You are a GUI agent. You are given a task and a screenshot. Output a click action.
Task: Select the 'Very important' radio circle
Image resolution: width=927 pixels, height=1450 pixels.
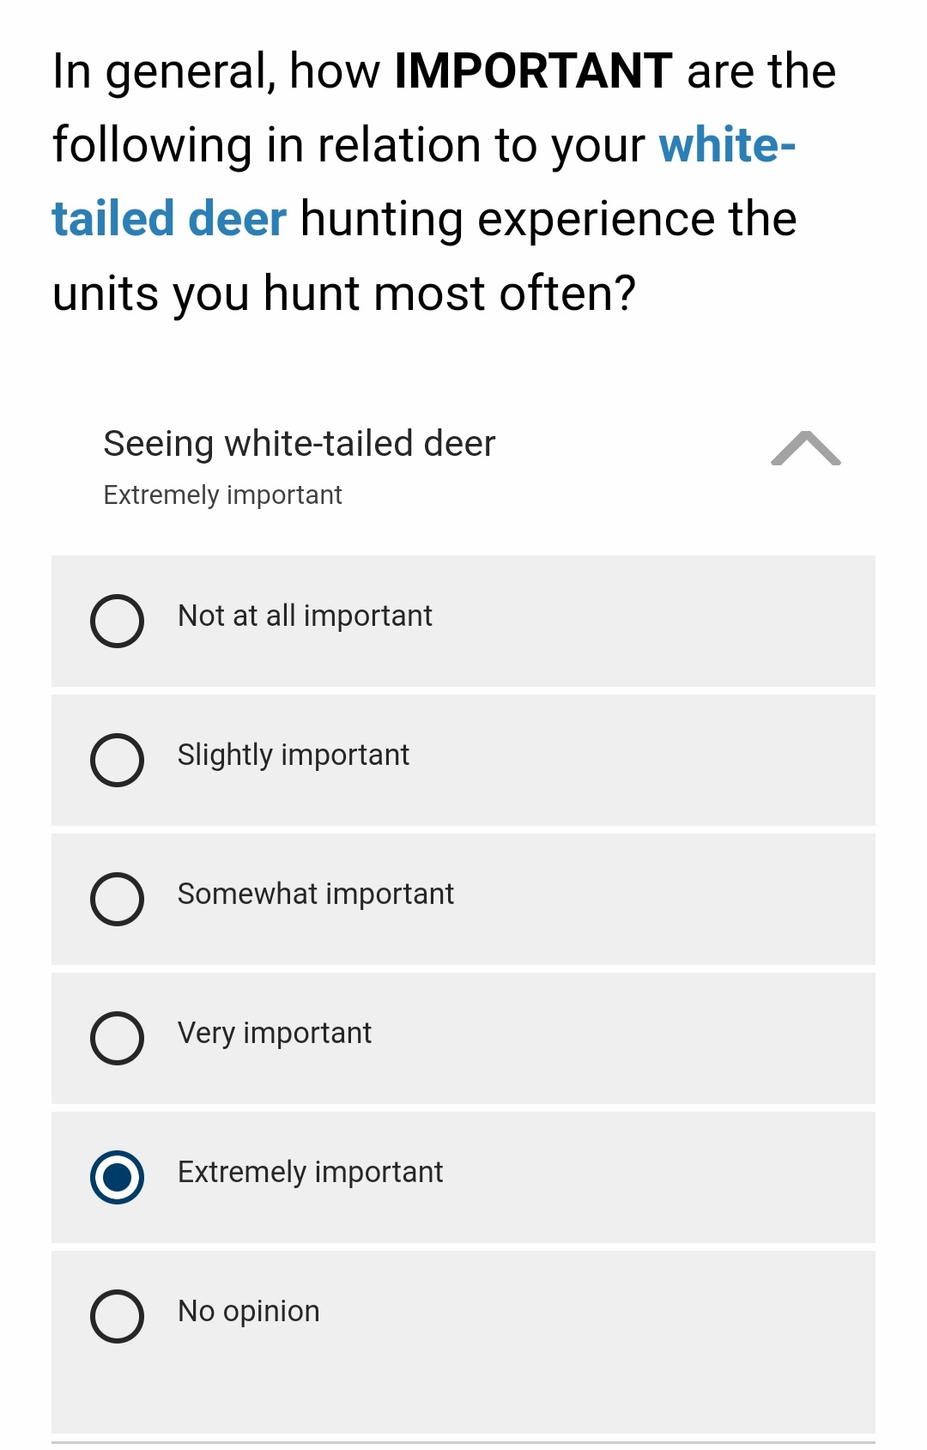click(117, 1038)
